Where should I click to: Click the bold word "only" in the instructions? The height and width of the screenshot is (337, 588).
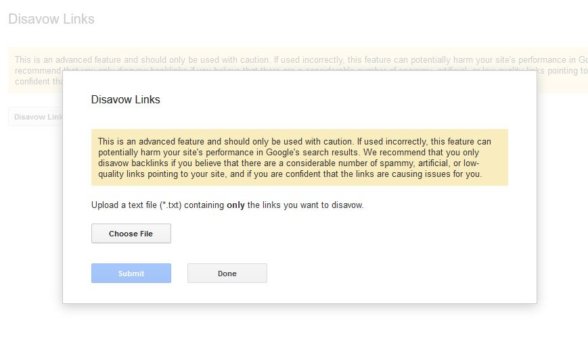pyautogui.click(x=235, y=205)
